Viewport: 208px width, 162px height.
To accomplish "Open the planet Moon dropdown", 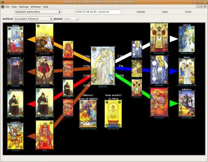I will point(71,19).
